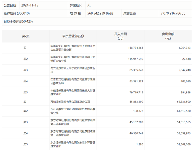This screenshot has height=151, width=193.
Task: Select buy amount 138,377
Action: (138, 111)
